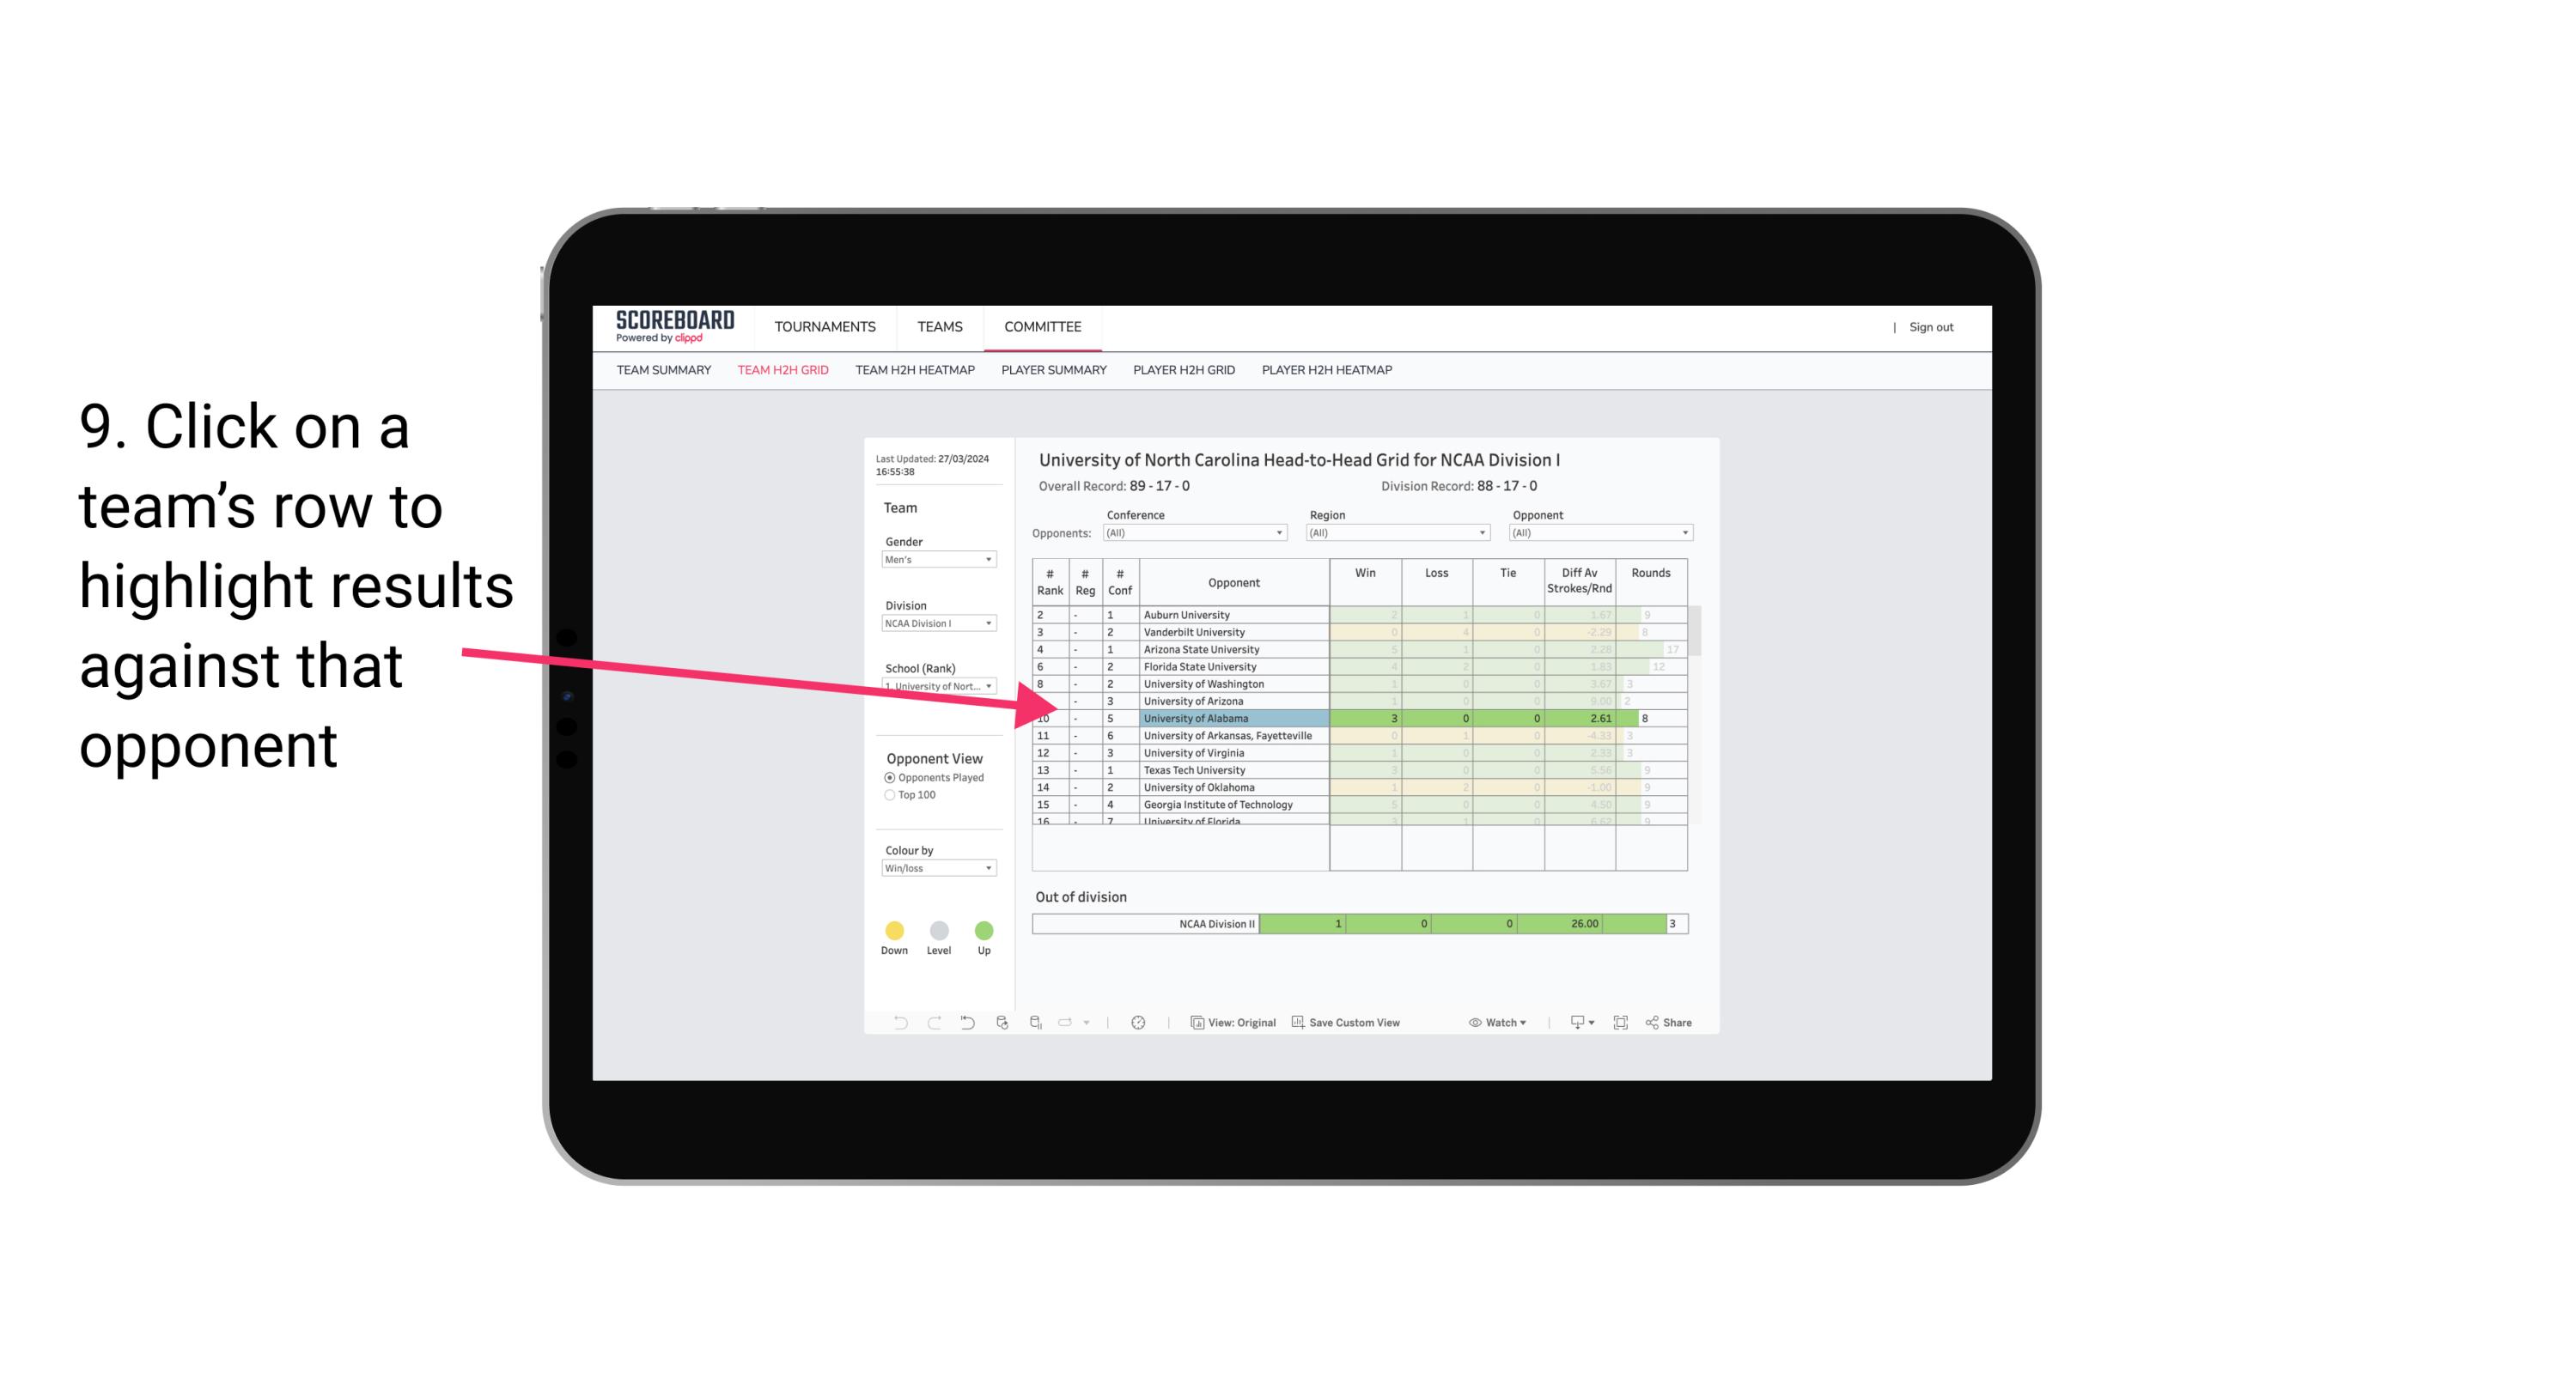The height and width of the screenshot is (1385, 2576).
Task: Click the fullscreen/expand icon
Action: pyautogui.click(x=1621, y=1022)
